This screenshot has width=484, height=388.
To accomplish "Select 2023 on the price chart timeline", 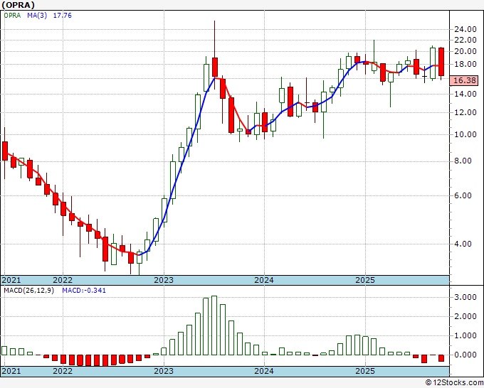I will 164,280.
